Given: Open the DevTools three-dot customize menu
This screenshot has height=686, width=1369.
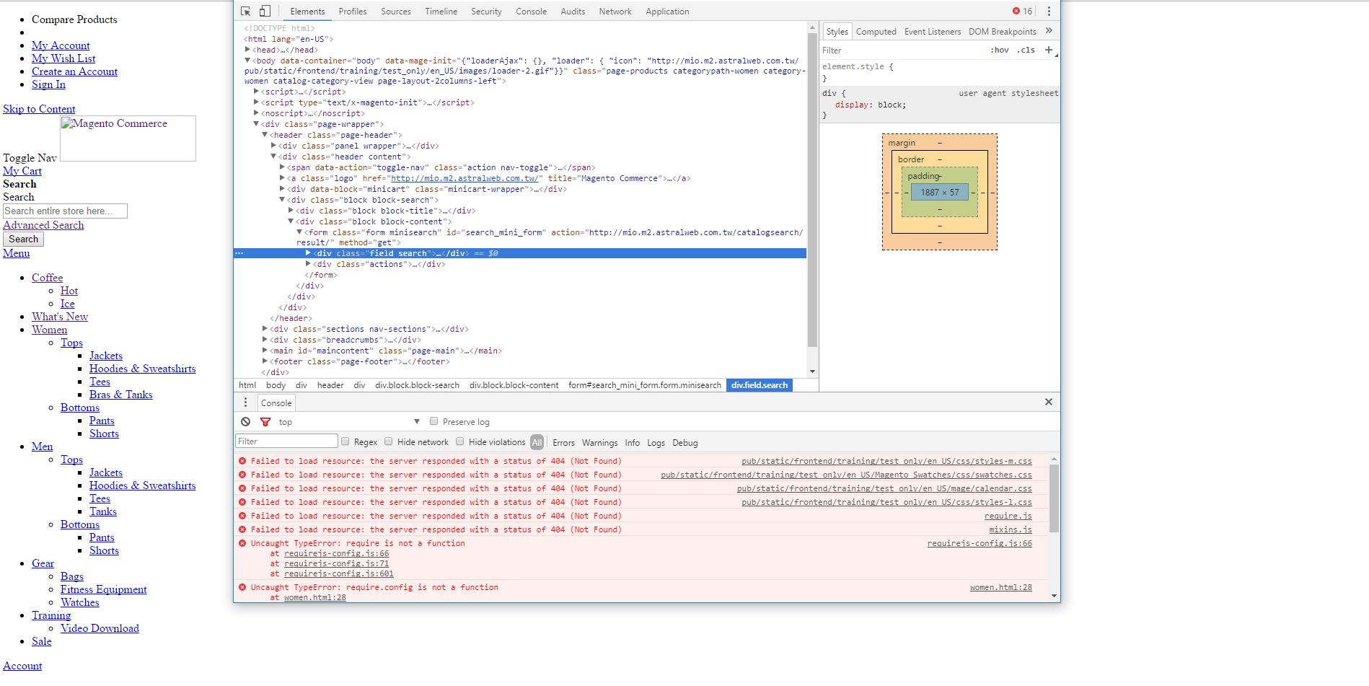Looking at the screenshot, I should click(1049, 12).
